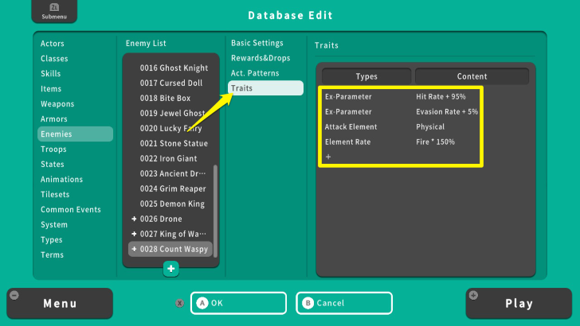The width and height of the screenshot is (580, 326).
Task: Open the ZL Submenu button
Action: [x=54, y=11]
